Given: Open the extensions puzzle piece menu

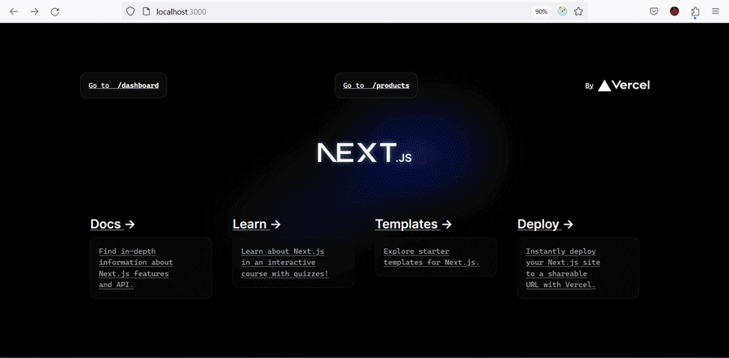Looking at the screenshot, I should pyautogui.click(x=695, y=11).
